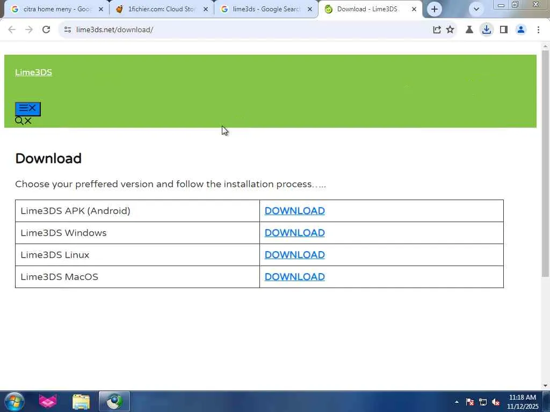The width and height of the screenshot is (550, 412).
Task: Select the 'Lime3DS MacOS' table cell
Action: pos(137,277)
